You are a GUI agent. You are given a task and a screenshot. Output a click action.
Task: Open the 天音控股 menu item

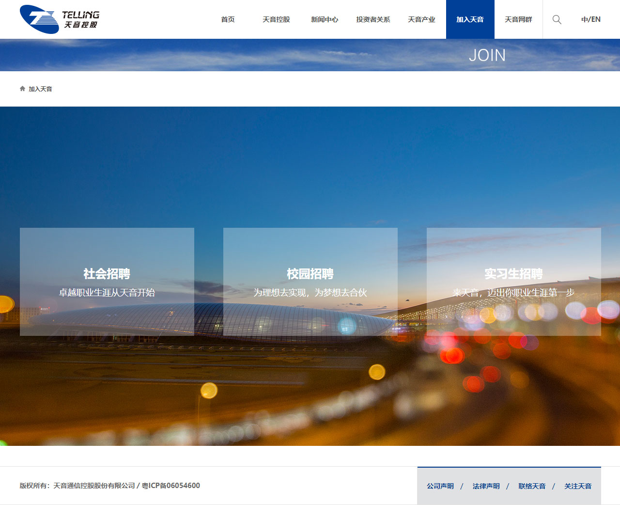(x=276, y=19)
